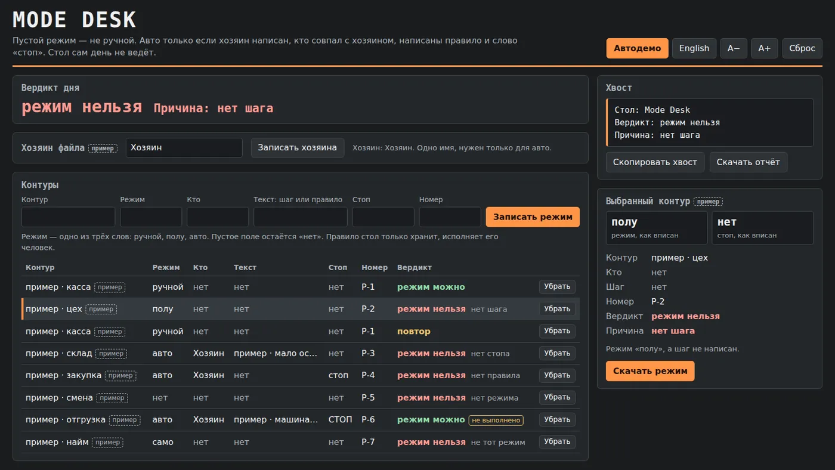Click the Вердикт column header
Image resolution: width=835 pixels, height=470 pixels.
pos(415,267)
